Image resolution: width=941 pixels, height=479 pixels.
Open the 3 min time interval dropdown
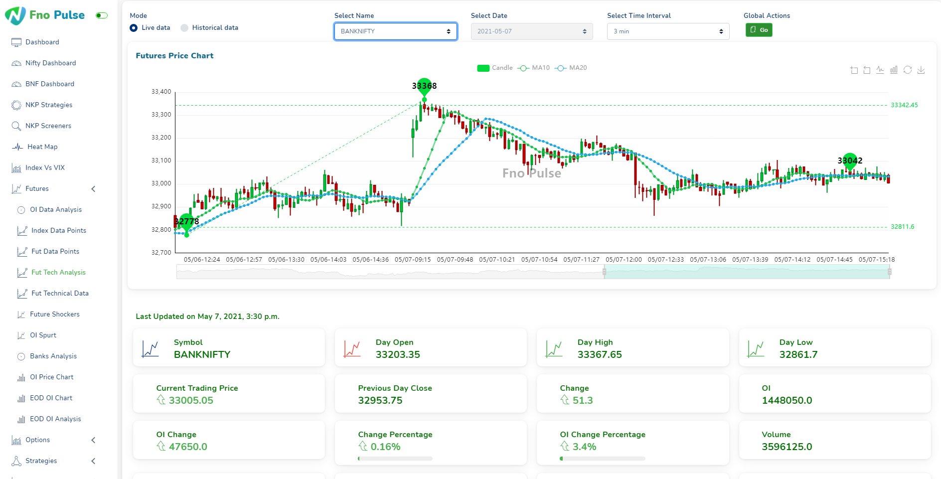point(668,31)
